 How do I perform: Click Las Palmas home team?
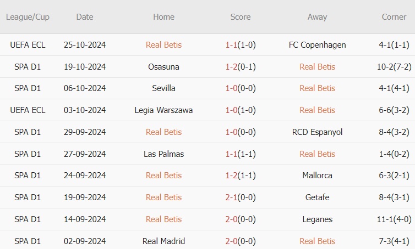(x=163, y=154)
